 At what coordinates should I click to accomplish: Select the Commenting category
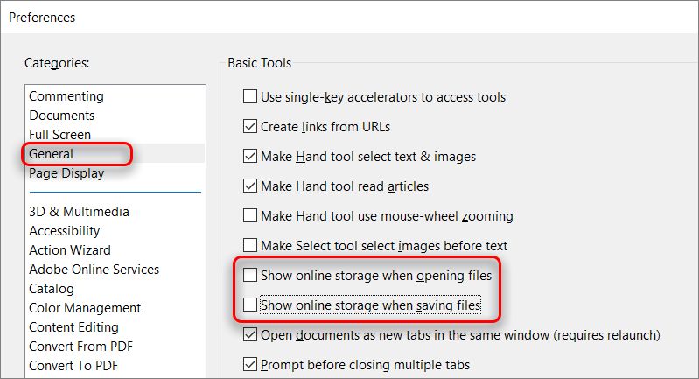click(x=66, y=96)
